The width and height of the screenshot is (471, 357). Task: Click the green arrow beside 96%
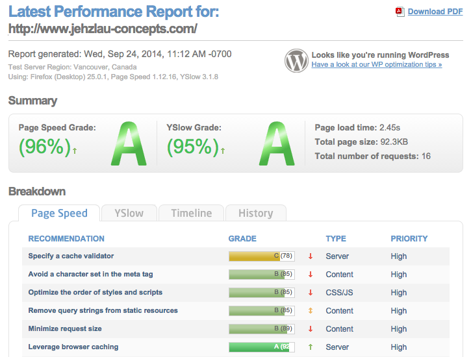[75, 151]
